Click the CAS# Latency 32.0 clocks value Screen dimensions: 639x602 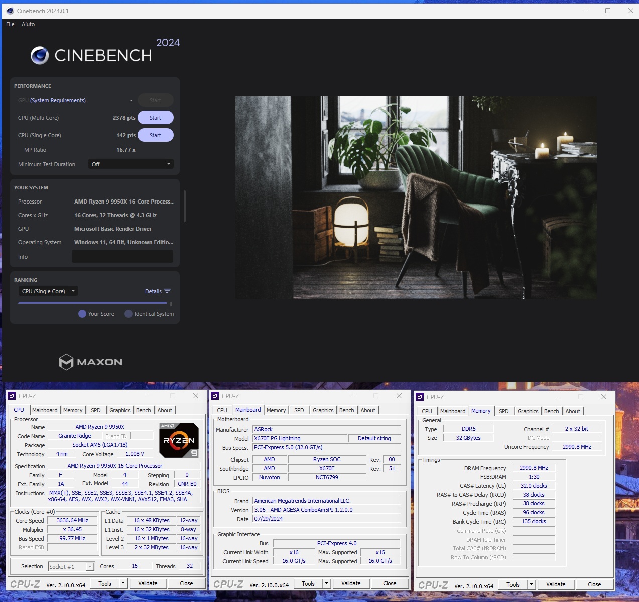[x=534, y=486]
